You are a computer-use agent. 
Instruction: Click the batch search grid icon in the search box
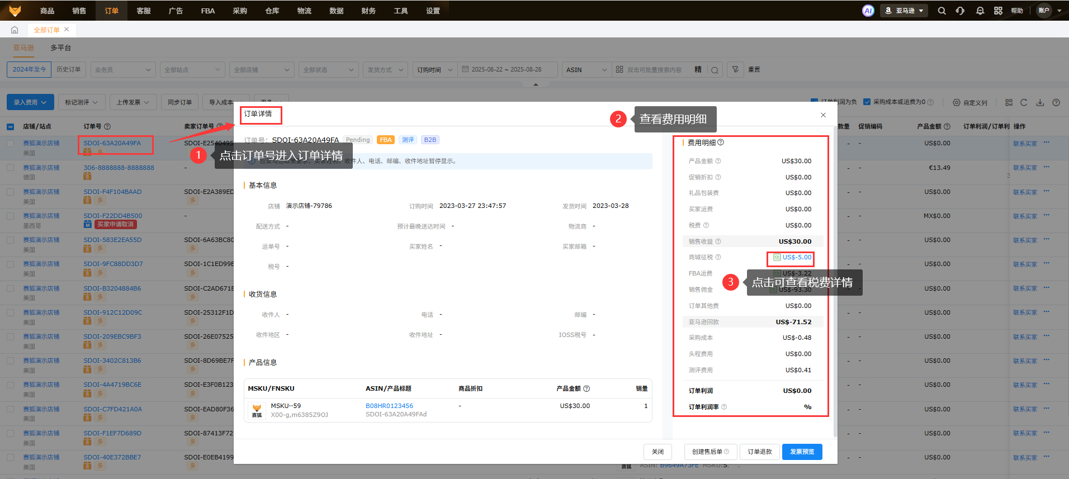click(x=619, y=69)
